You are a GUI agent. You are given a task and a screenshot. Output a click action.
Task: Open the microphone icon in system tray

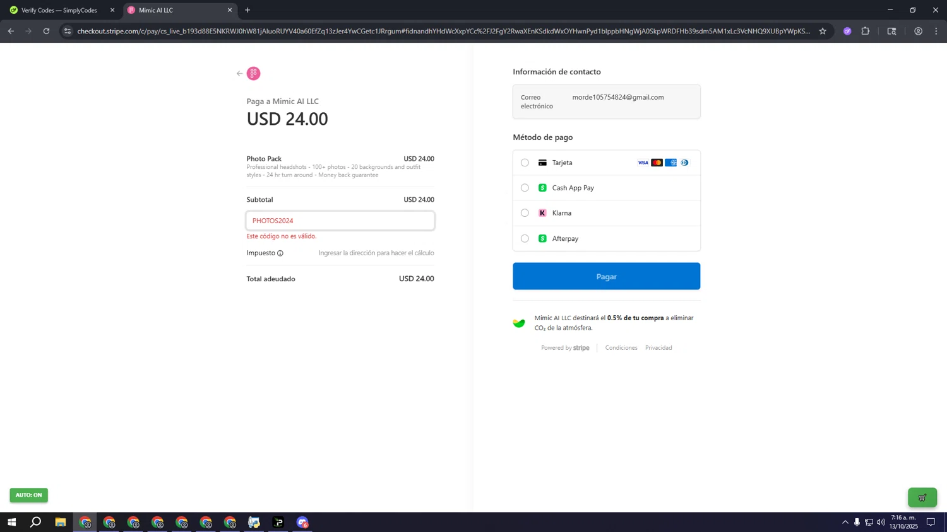(x=857, y=522)
